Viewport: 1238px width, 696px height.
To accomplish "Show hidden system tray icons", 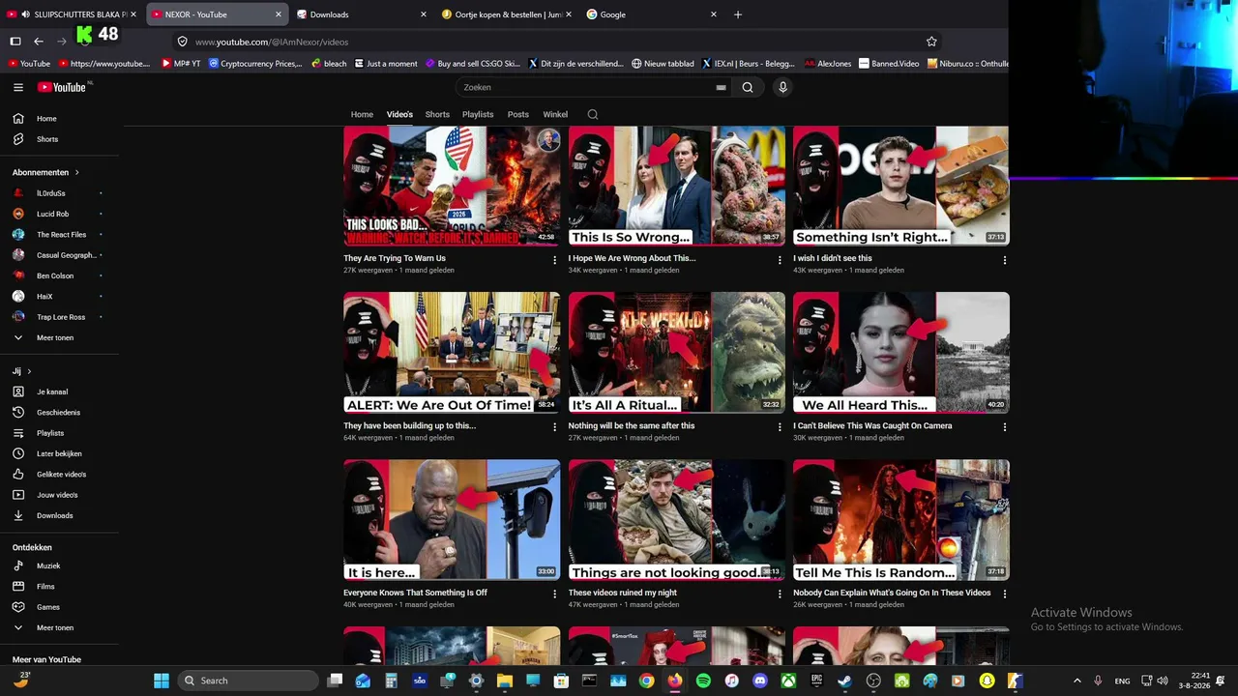I will tap(1076, 681).
